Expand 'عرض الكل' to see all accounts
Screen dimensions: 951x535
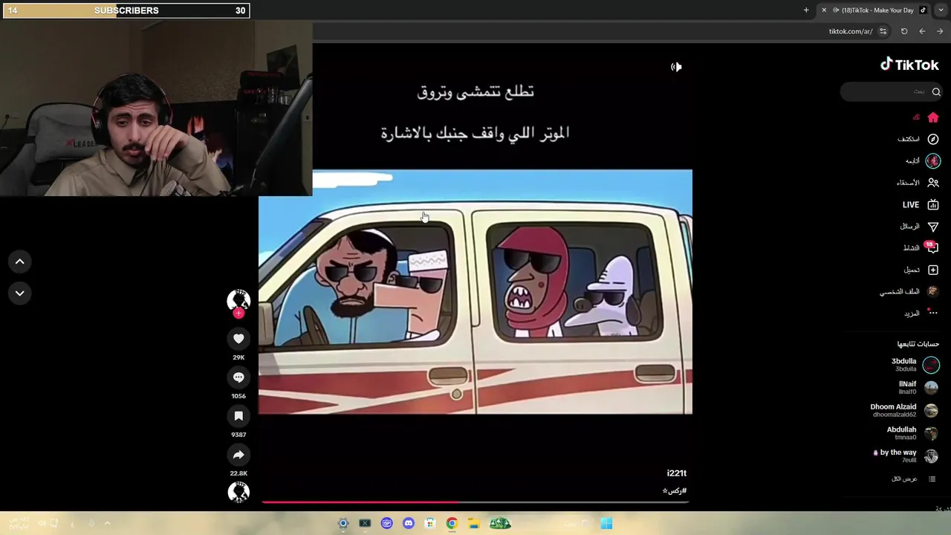(x=913, y=479)
